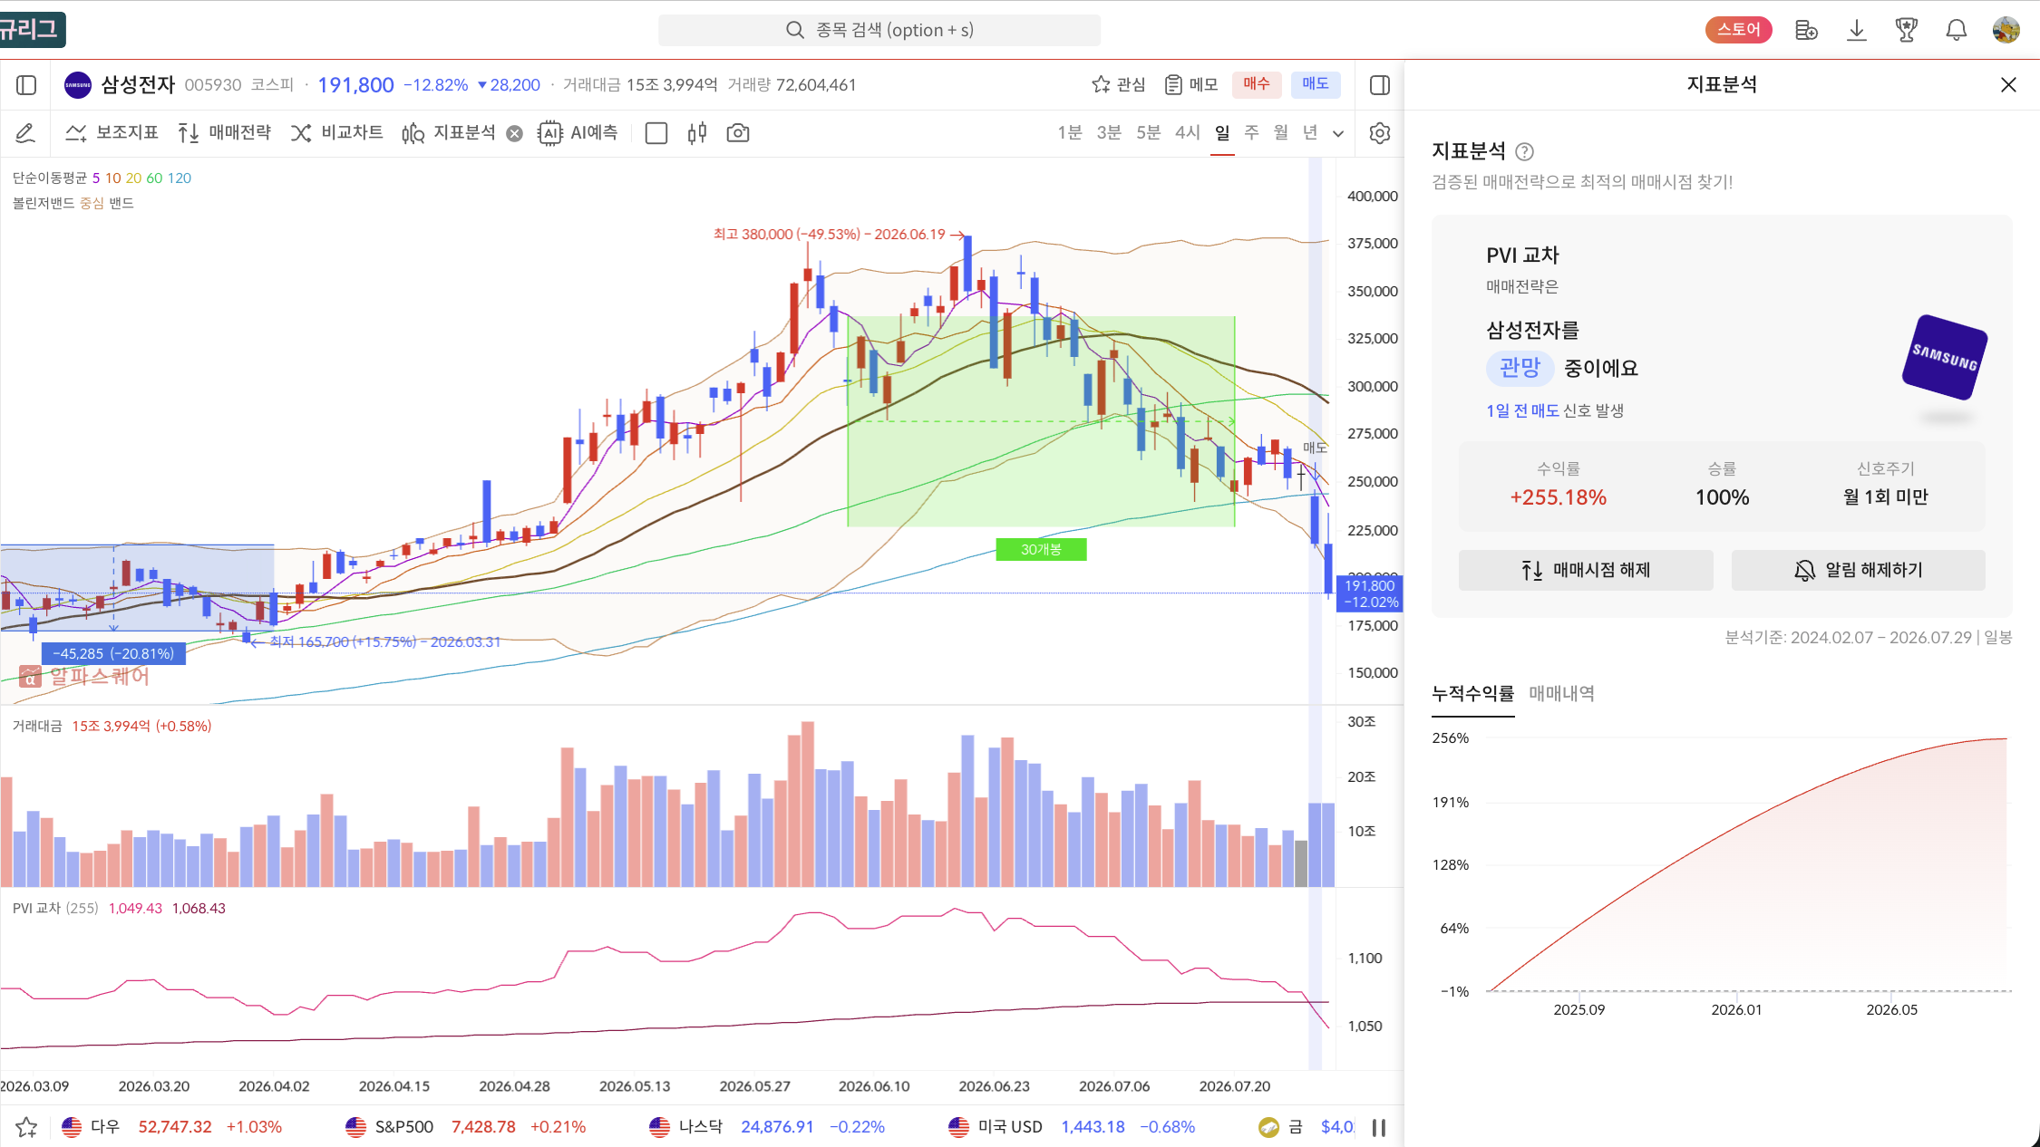Switch to the 매매내역 tab
This screenshot has height=1147, width=2040.
[x=1561, y=694]
